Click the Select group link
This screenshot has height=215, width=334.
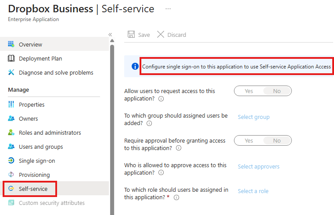click(x=254, y=117)
